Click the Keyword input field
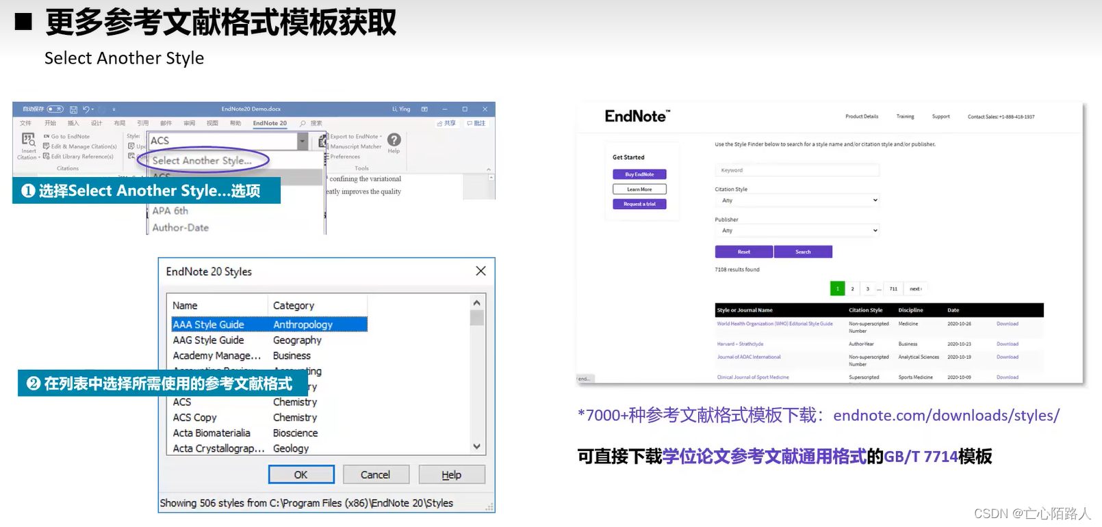This screenshot has height=527, width=1102. tap(797, 170)
